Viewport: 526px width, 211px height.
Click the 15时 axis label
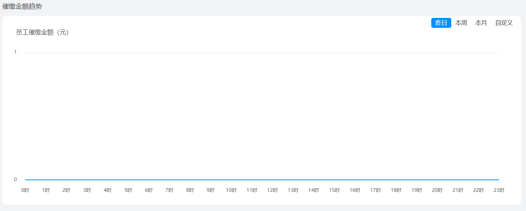click(x=334, y=190)
